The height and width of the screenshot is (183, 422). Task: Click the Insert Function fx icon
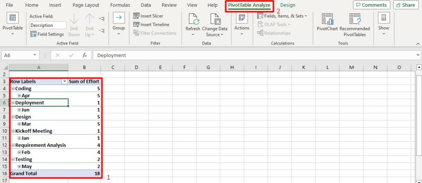pos(84,55)
